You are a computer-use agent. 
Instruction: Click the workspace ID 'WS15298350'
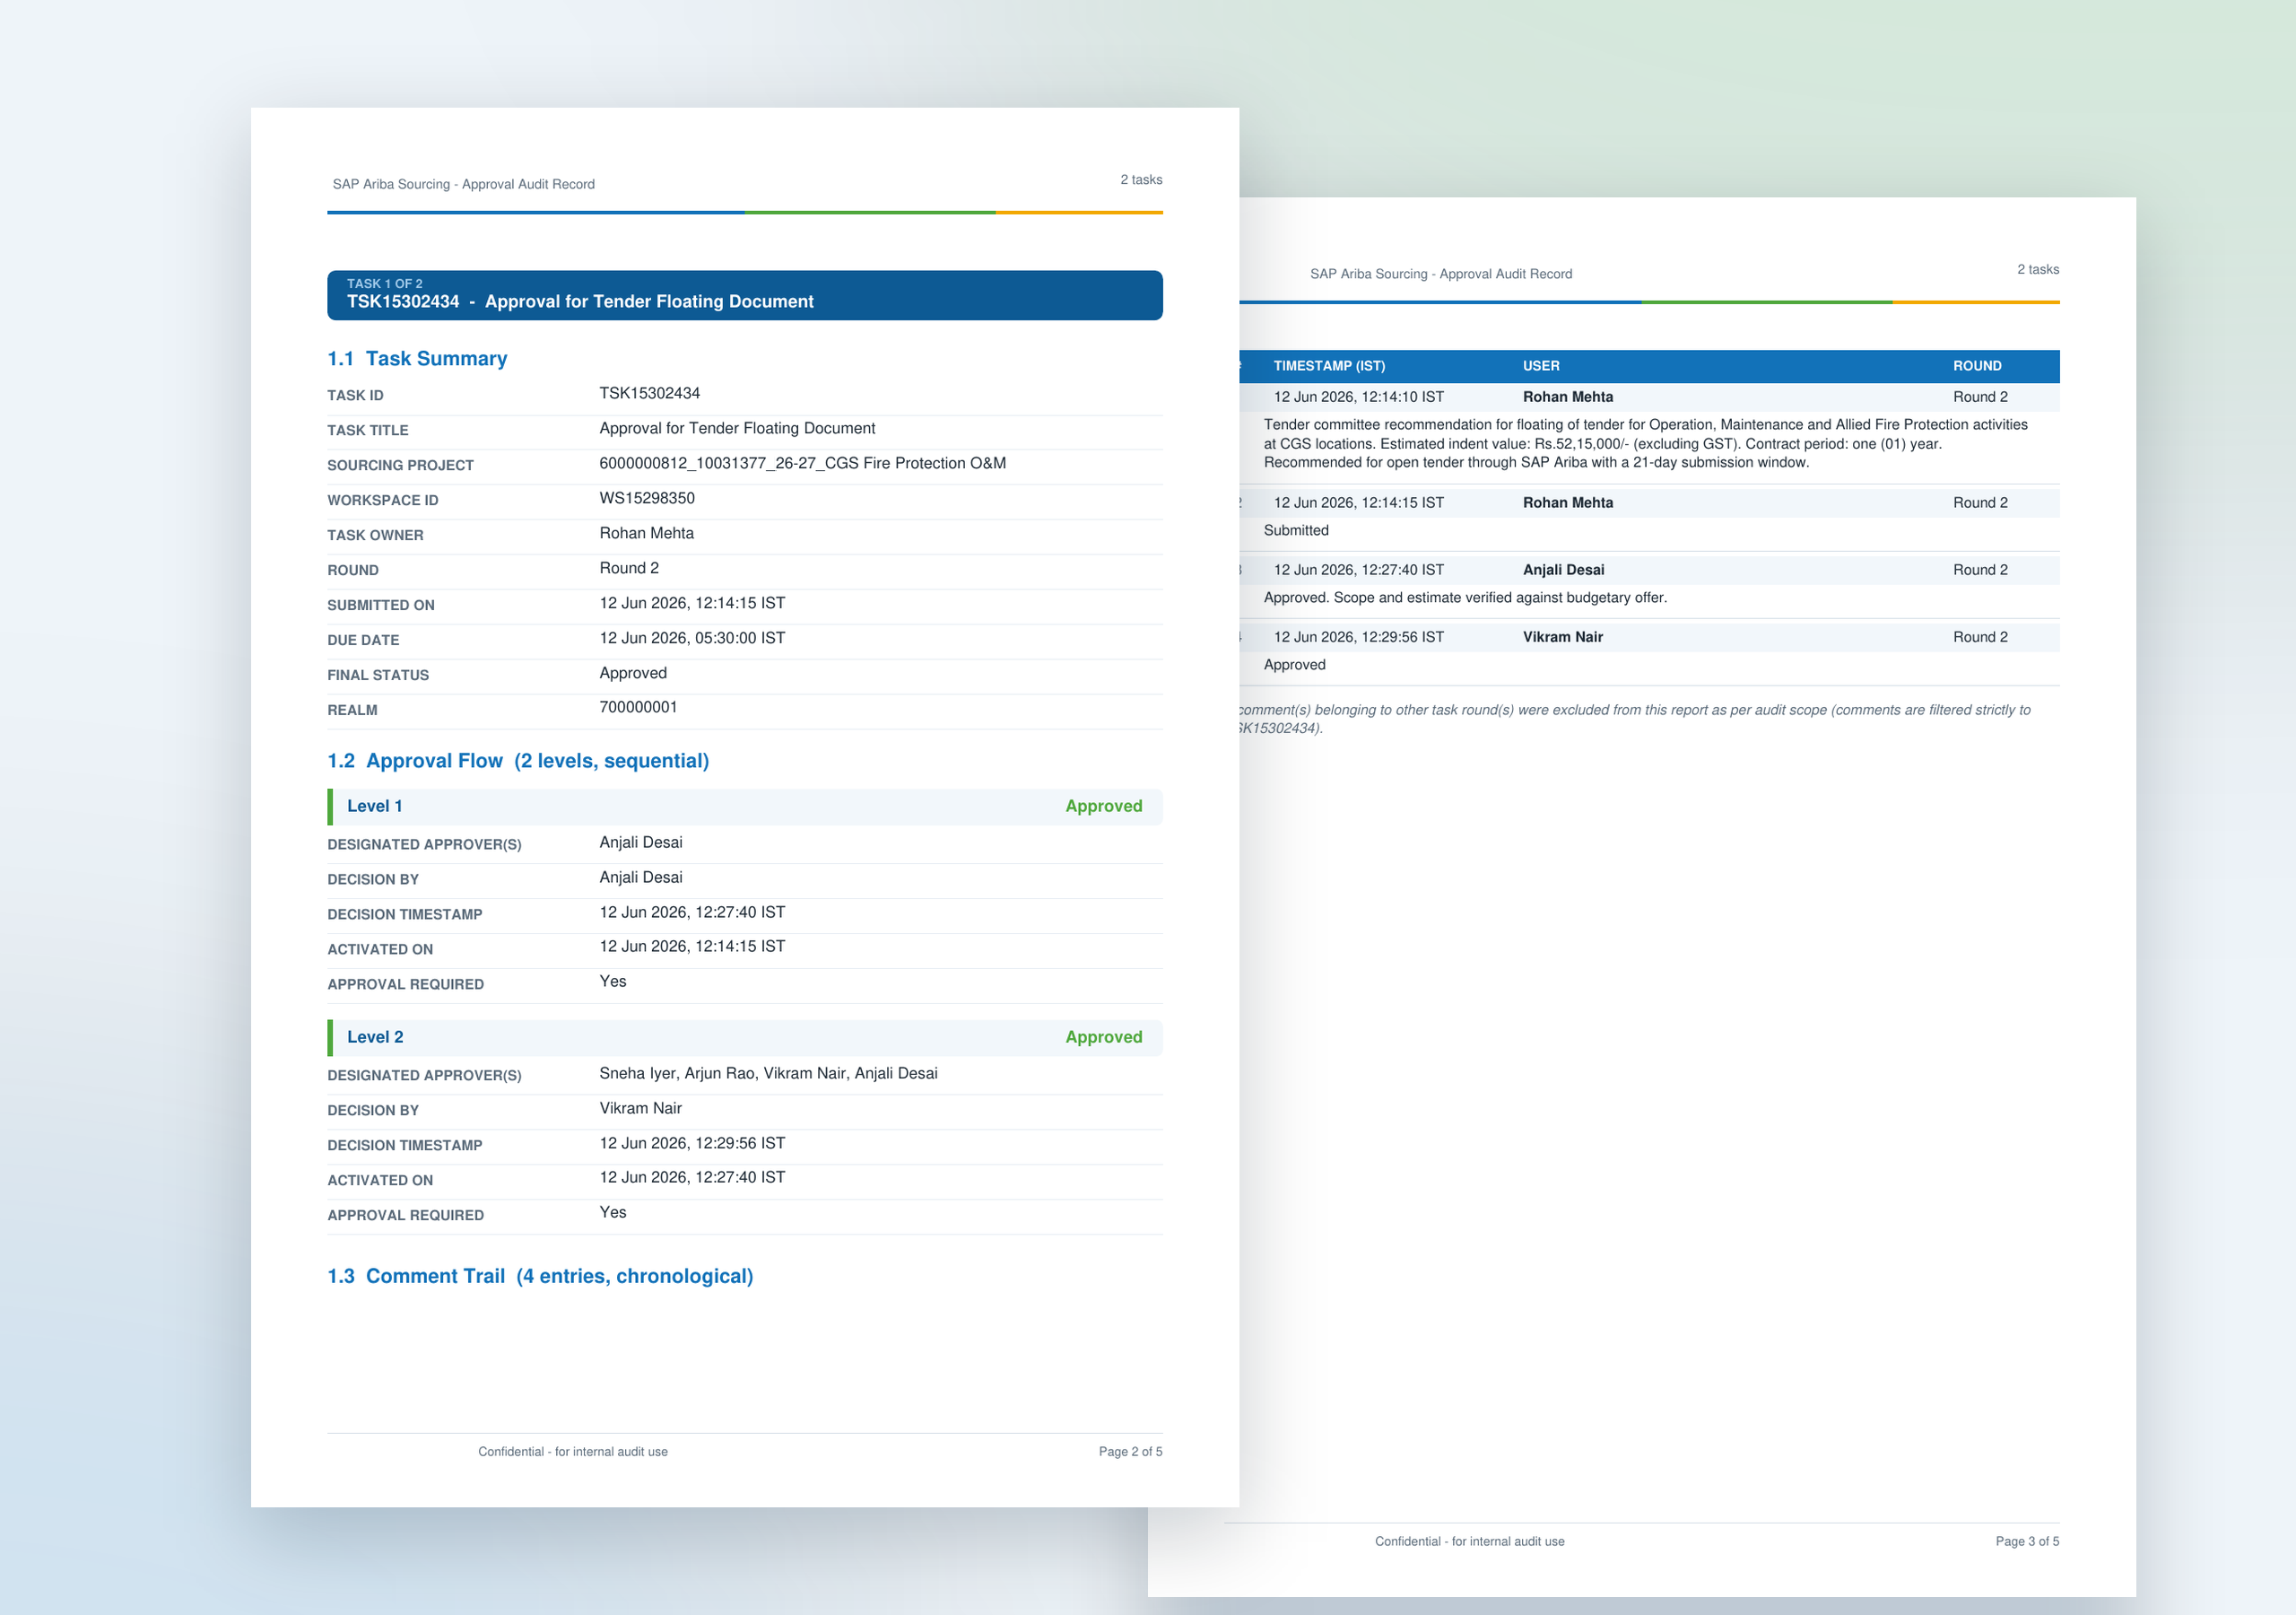click(x=646, y=498)
